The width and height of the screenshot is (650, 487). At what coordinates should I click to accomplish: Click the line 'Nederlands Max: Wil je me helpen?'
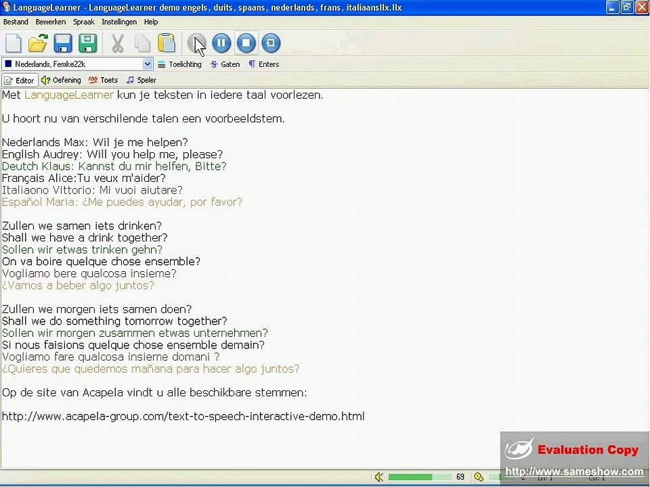tap(95, 143)
